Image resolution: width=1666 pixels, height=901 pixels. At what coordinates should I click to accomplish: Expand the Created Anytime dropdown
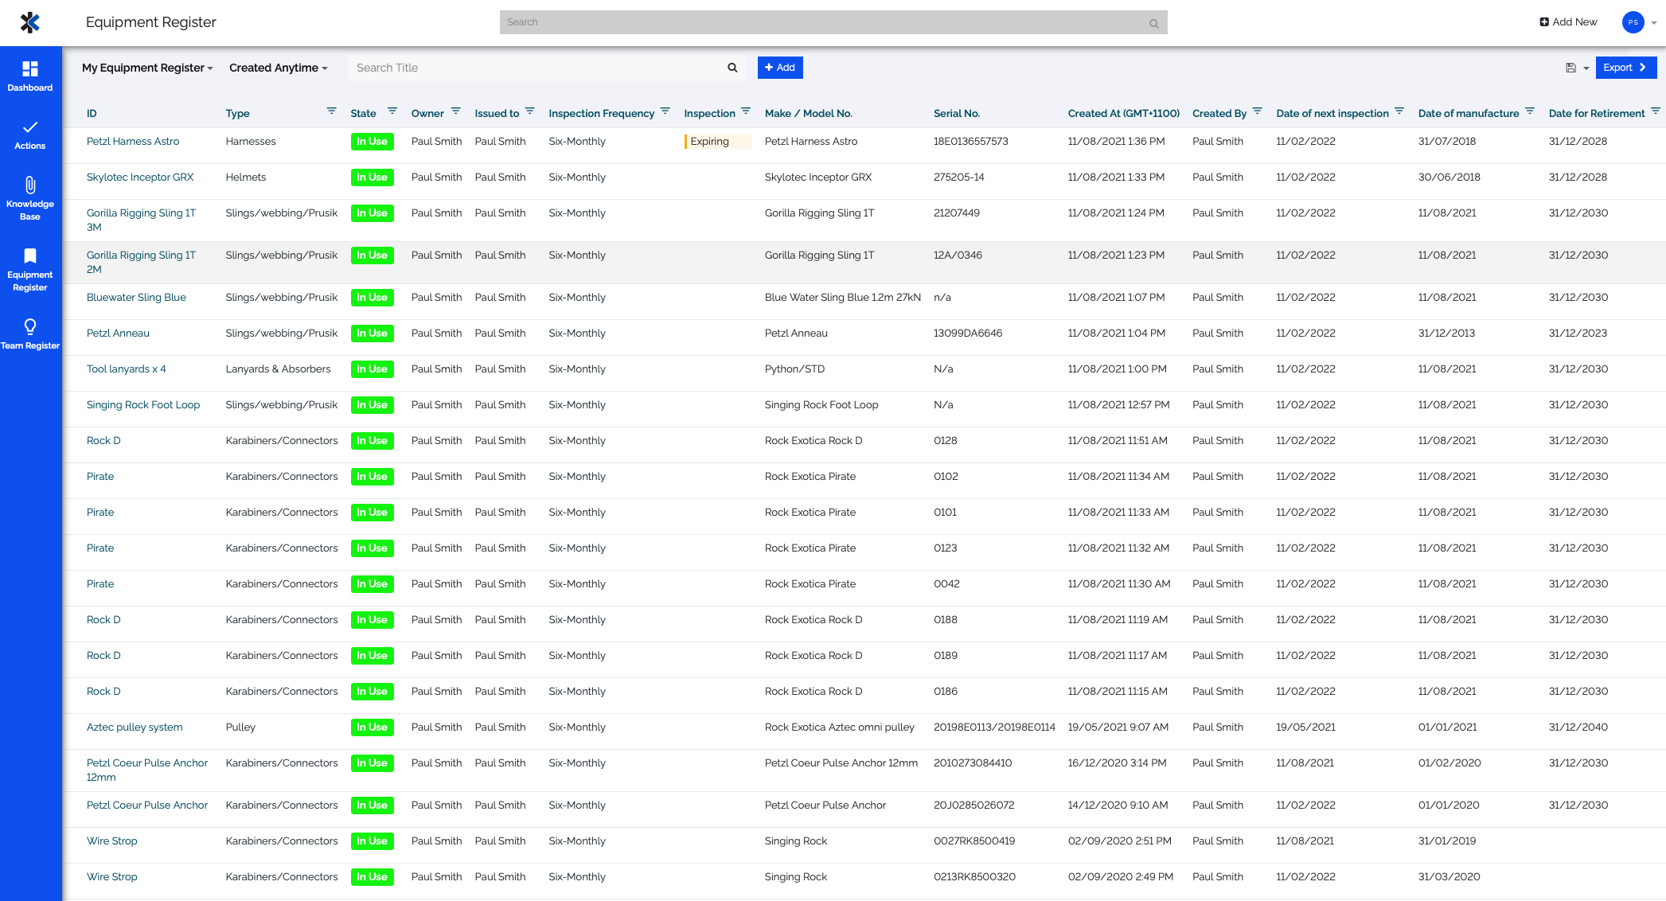click(x=278, y=68)
